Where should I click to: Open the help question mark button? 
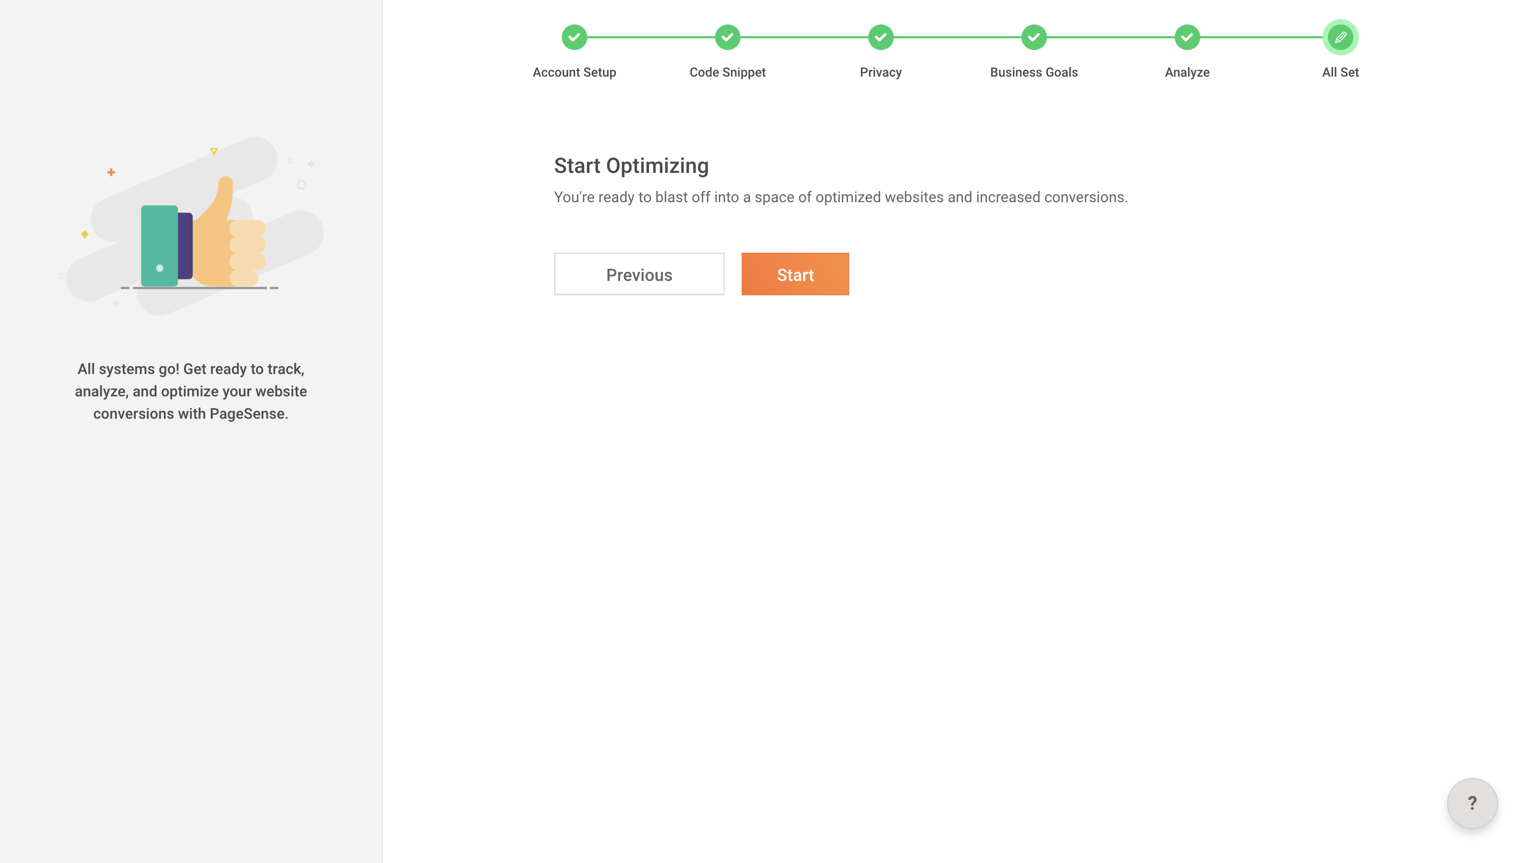click(1472, 803)
